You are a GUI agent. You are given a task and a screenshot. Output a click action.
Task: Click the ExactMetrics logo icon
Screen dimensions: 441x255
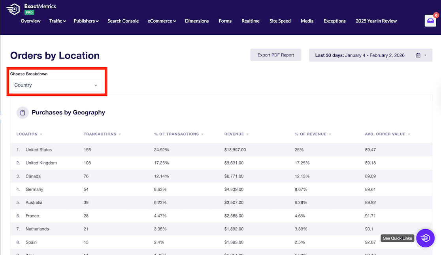[13, 9]
